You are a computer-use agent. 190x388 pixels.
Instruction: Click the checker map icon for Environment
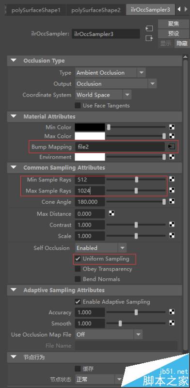(172, 157)
